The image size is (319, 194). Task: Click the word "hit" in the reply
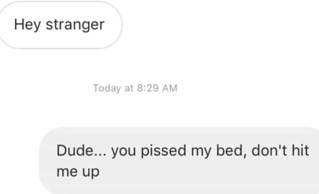point(300,151)
